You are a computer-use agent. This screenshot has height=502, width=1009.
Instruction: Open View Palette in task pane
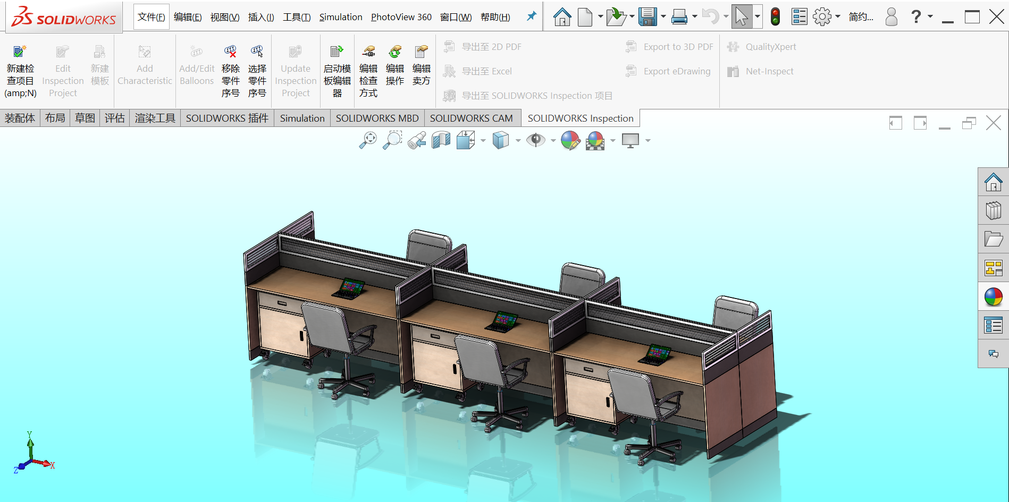pos(994,268)
